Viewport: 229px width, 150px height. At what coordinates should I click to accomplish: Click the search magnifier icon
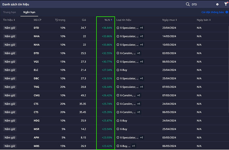click(x=188, y=4)
